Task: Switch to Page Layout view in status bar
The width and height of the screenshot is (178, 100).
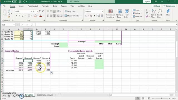Action: (143, 98)
